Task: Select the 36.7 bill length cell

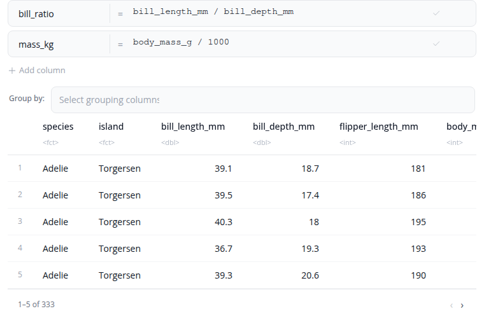Action: 224,249
